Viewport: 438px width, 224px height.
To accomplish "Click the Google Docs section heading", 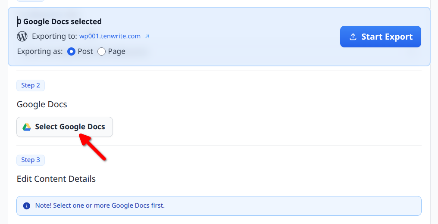I will click(42, 104).
